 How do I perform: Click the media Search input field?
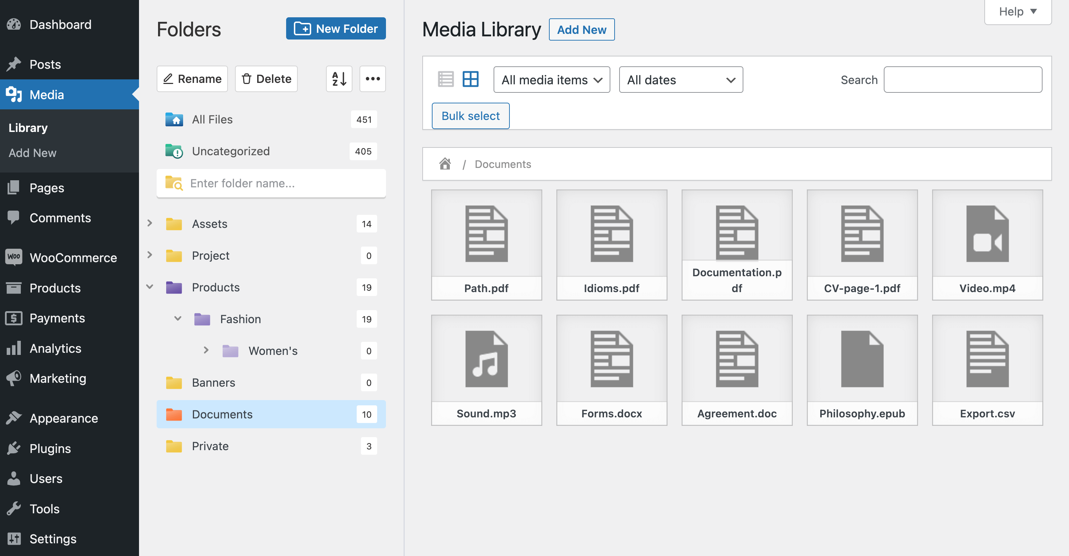(963, 80)
